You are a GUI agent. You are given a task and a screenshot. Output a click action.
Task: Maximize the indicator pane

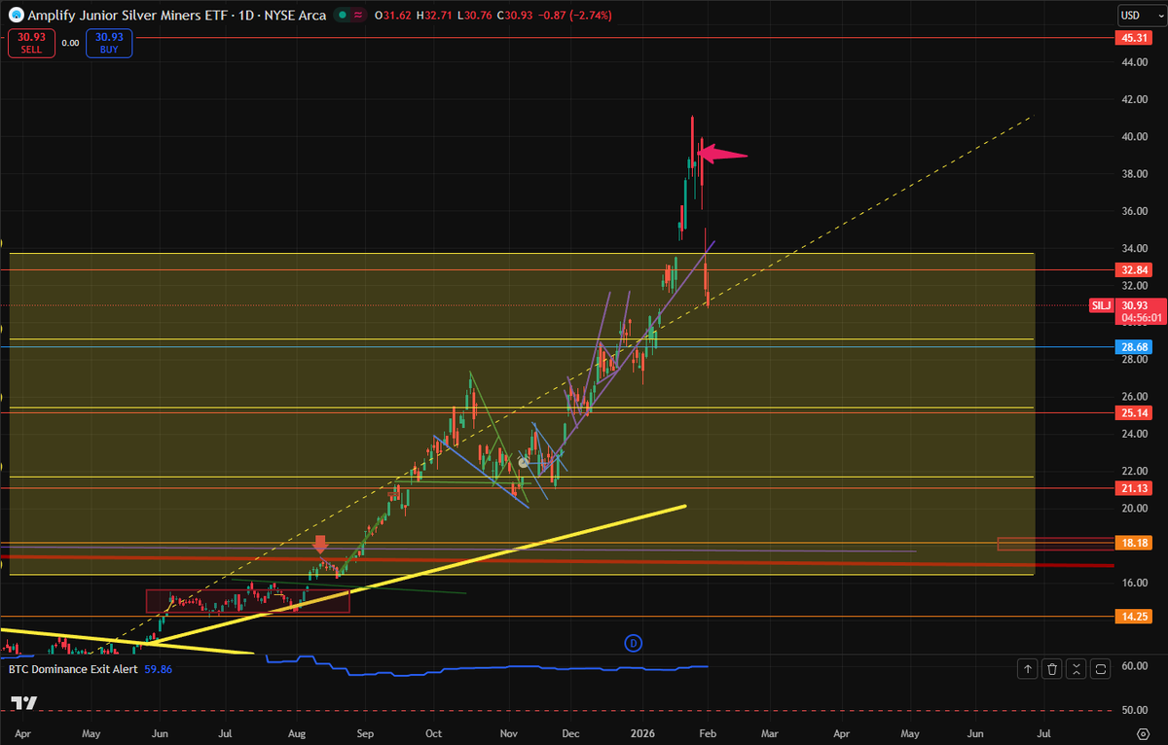tap(1101, 669)
